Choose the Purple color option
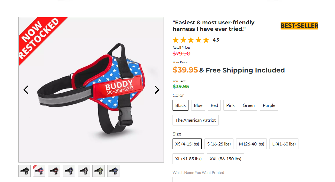 269,105
